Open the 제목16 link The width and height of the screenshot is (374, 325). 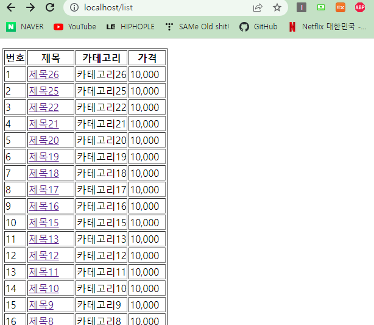[x=44, y=206]
